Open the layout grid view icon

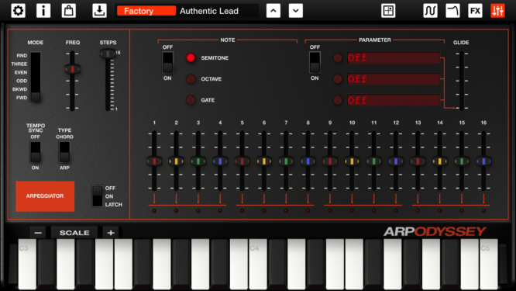pos(388,11)
